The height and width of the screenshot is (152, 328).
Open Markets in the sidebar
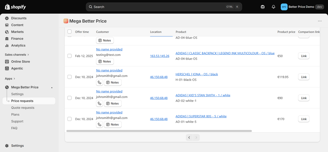17,32
